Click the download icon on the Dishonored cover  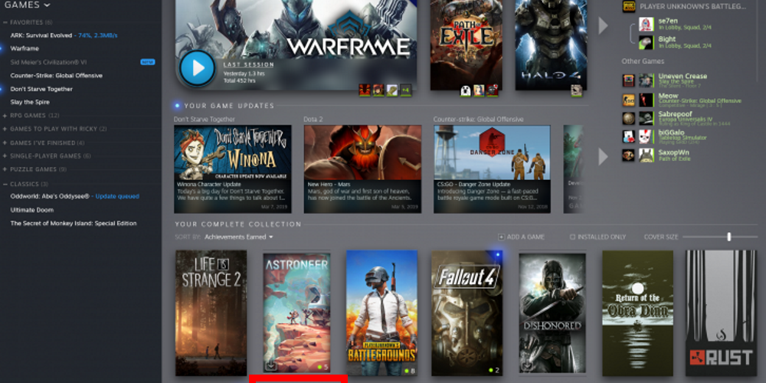527,366
